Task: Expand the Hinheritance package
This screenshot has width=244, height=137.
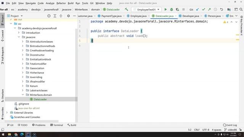Action: pos(23,73)
